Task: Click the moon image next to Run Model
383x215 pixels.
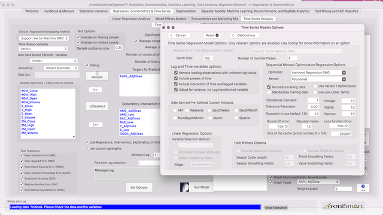Action: (184, 187)
